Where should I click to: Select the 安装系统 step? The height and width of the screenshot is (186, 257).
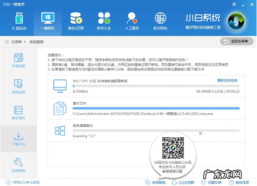tap(18, 165)
